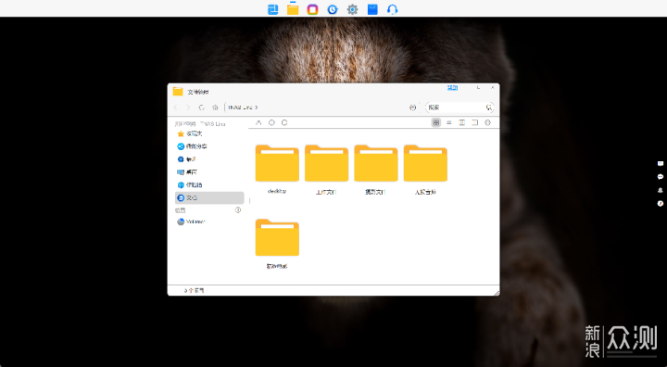Viewport: 667px width, 367px height.
Task: Switch to column view
Action: pos(462,122)
